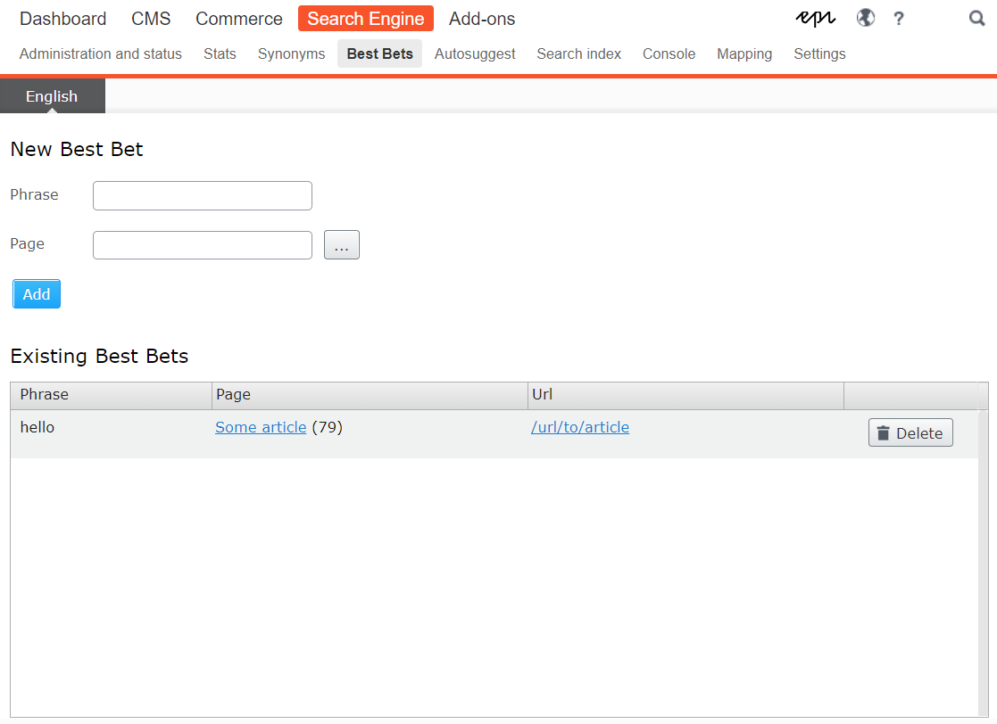Screen dimensions: 997x724
Task: Open the help question mark icon
Action: (x=899, y=19)
